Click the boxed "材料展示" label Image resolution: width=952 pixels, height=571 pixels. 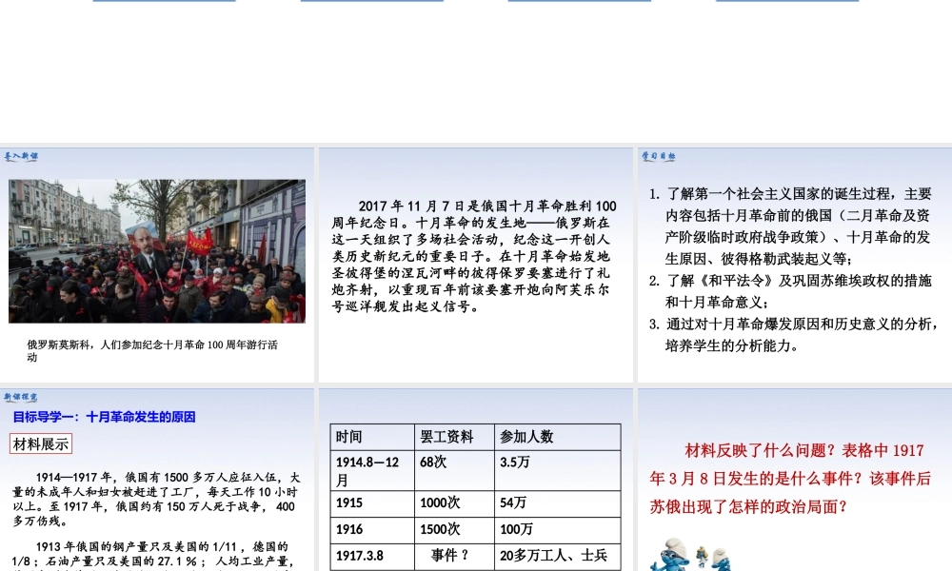coord(38,443)
